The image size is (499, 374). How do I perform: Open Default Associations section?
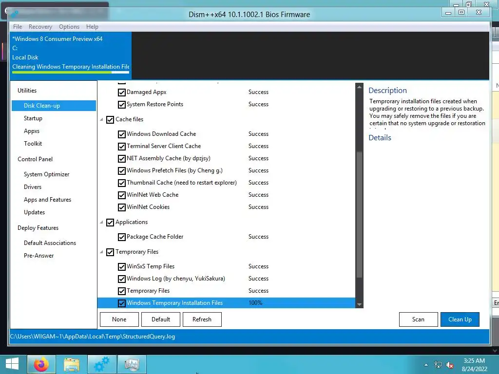click(x=50, y=243)
